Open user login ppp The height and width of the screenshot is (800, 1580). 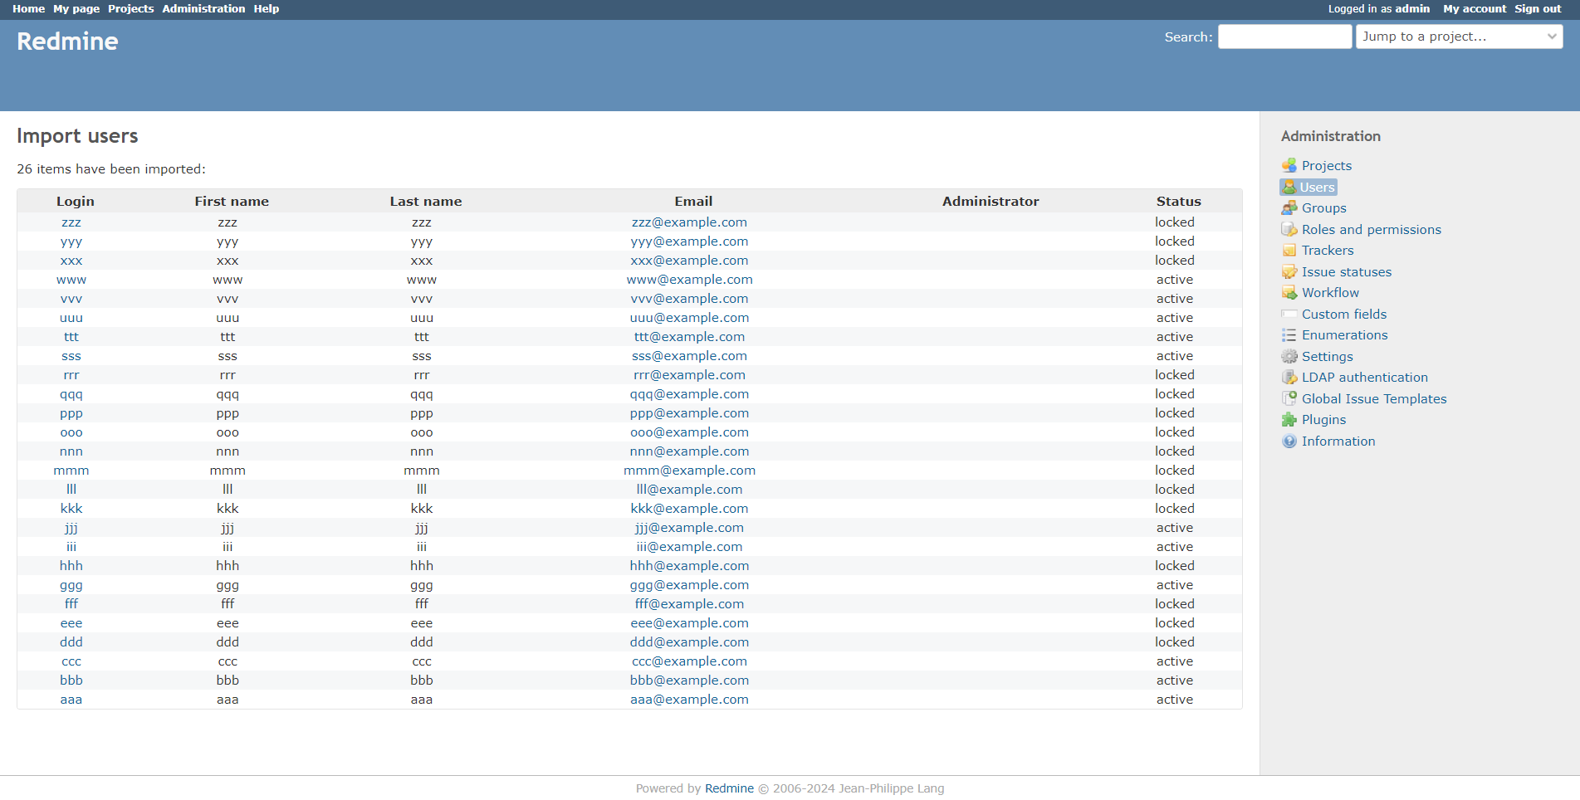[71, 413]
